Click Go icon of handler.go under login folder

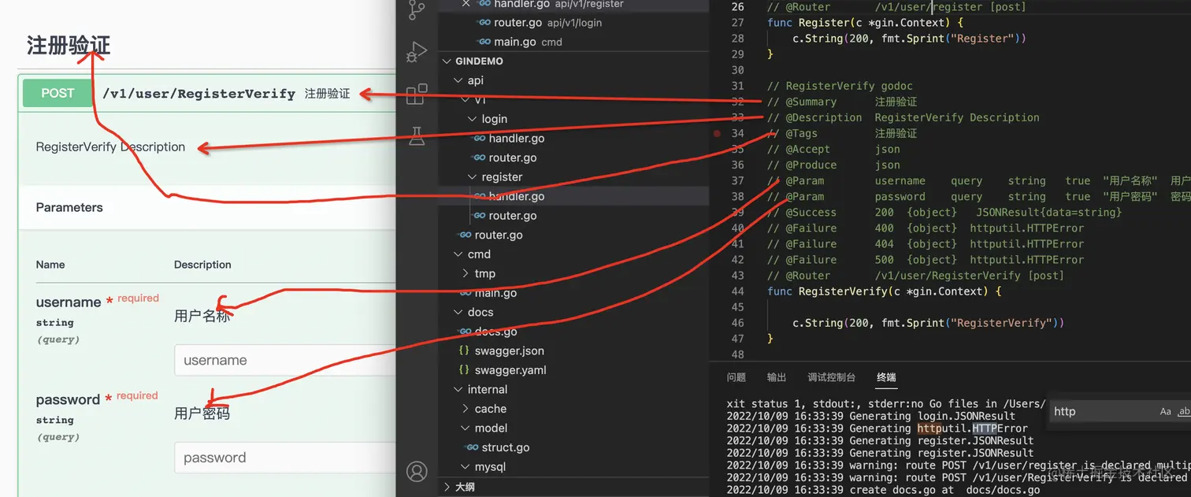coord(479,139)
